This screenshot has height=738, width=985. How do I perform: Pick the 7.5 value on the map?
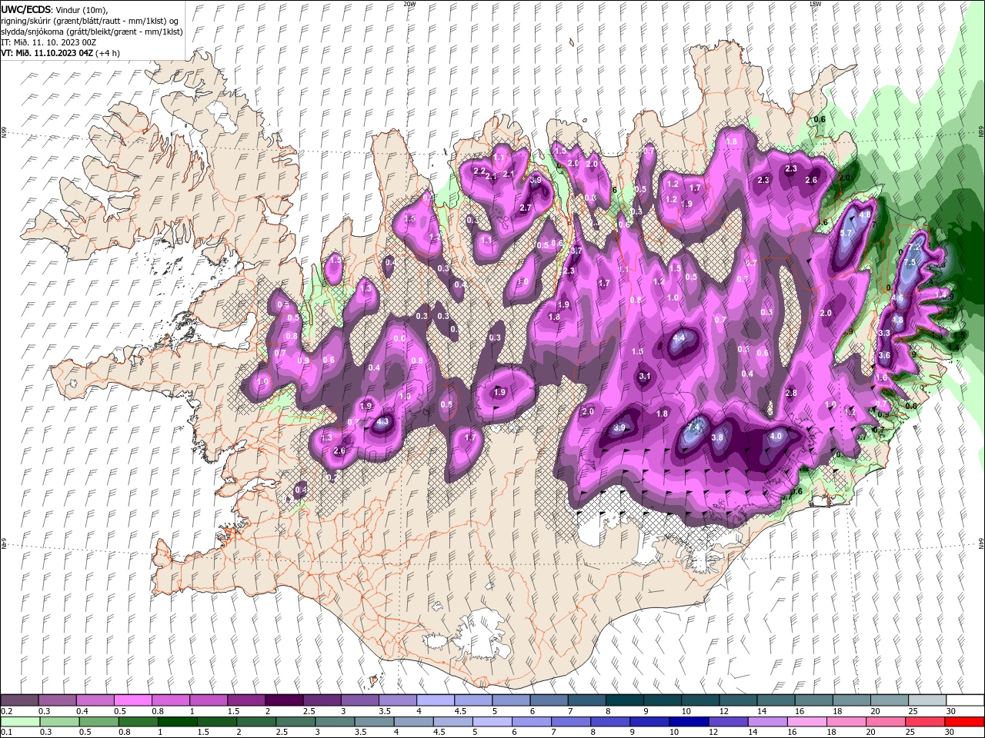pyautogui.click(x=909, y=262)
